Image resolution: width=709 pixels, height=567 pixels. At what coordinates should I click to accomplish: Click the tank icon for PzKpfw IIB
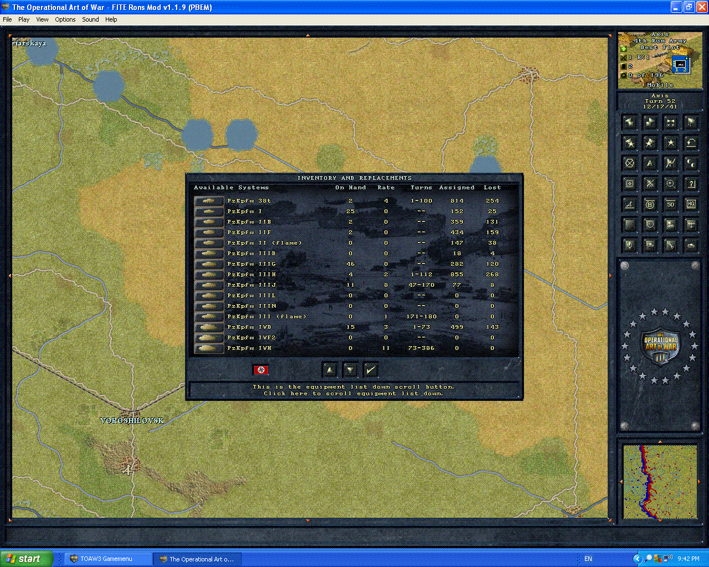click(209, 222)
